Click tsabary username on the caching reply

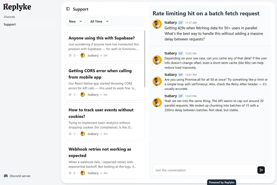171,53
